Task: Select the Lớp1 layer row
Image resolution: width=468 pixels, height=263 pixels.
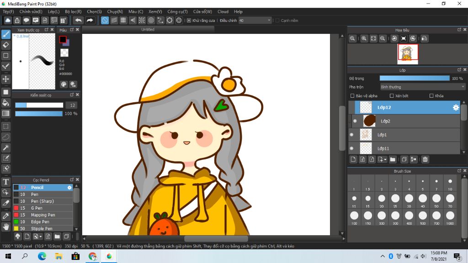Action: (x=404, y=135)
